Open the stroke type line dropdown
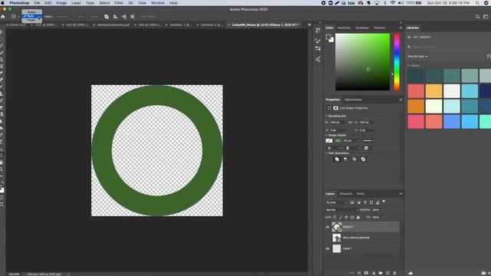Screen dimensions: 491x276 coord(368,141)
